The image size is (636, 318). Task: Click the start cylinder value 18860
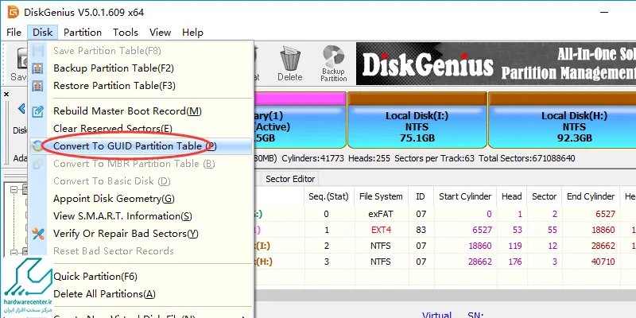pos(479,246)
